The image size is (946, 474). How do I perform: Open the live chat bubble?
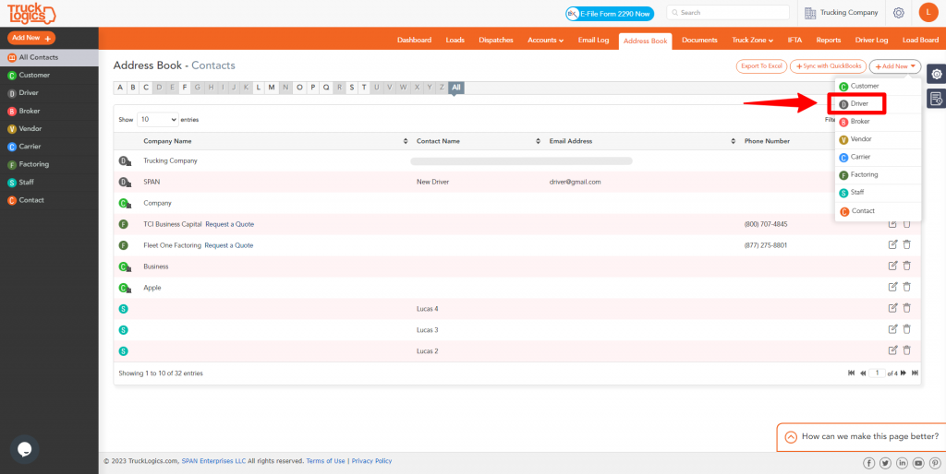tap(24, 449)
